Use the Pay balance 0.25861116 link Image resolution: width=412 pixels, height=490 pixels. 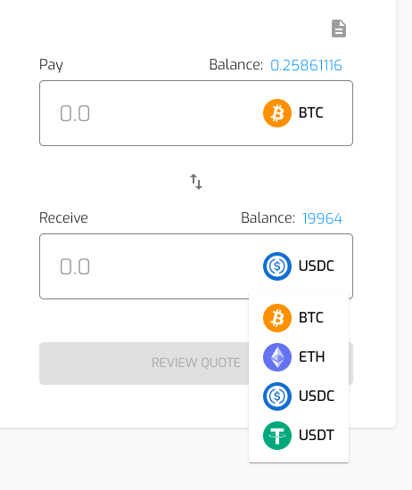(x=306, y=65)
